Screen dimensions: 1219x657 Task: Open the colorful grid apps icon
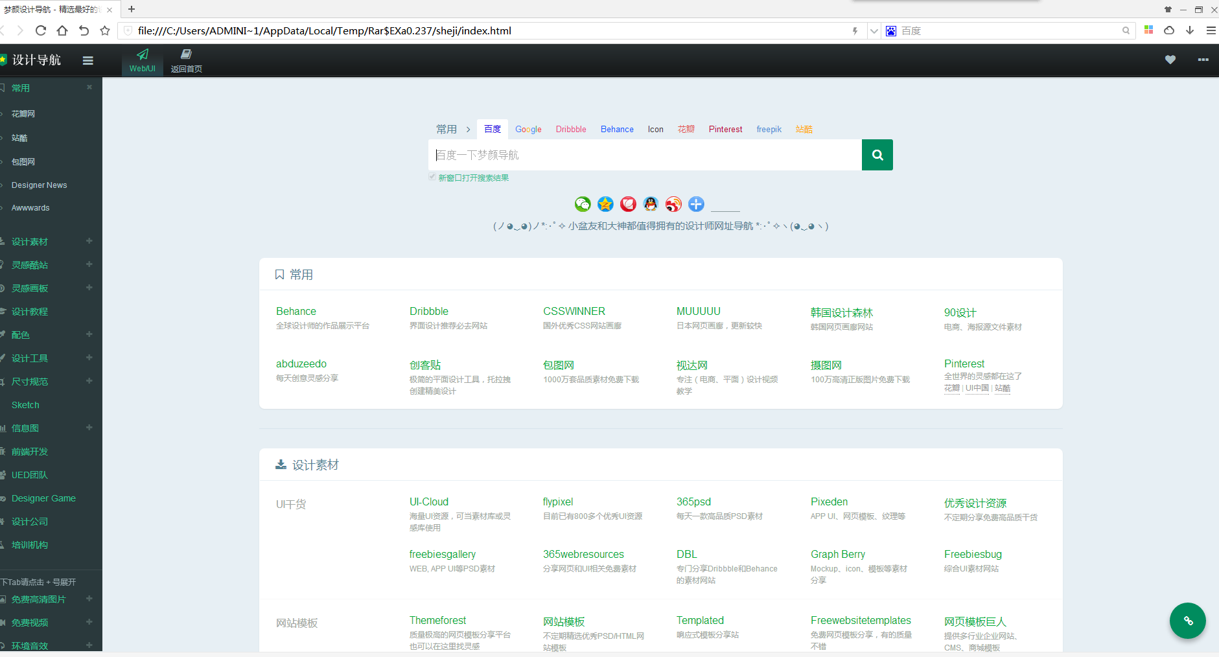click(1149, 30)
